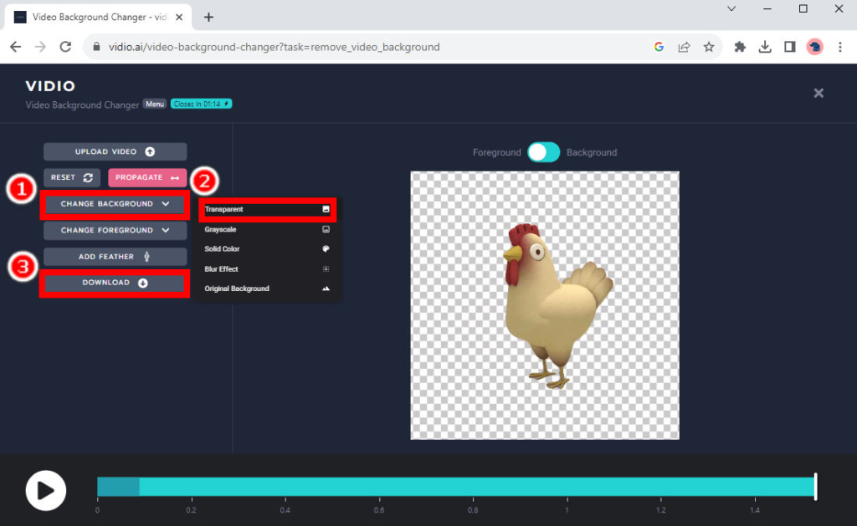Open the Chrome extensions puzzle icon

[x=740, y=47]
